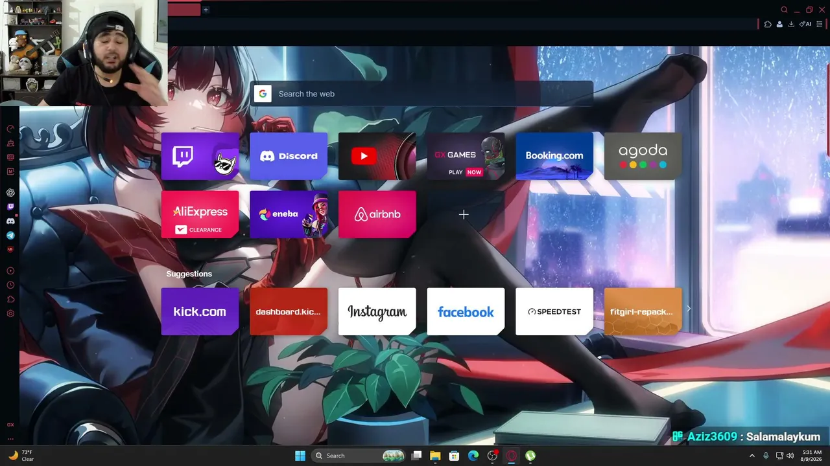Expand the hidden system tray icons
Image resolution: width=830 pixels, height=466 pixels.
coord(752,456)
